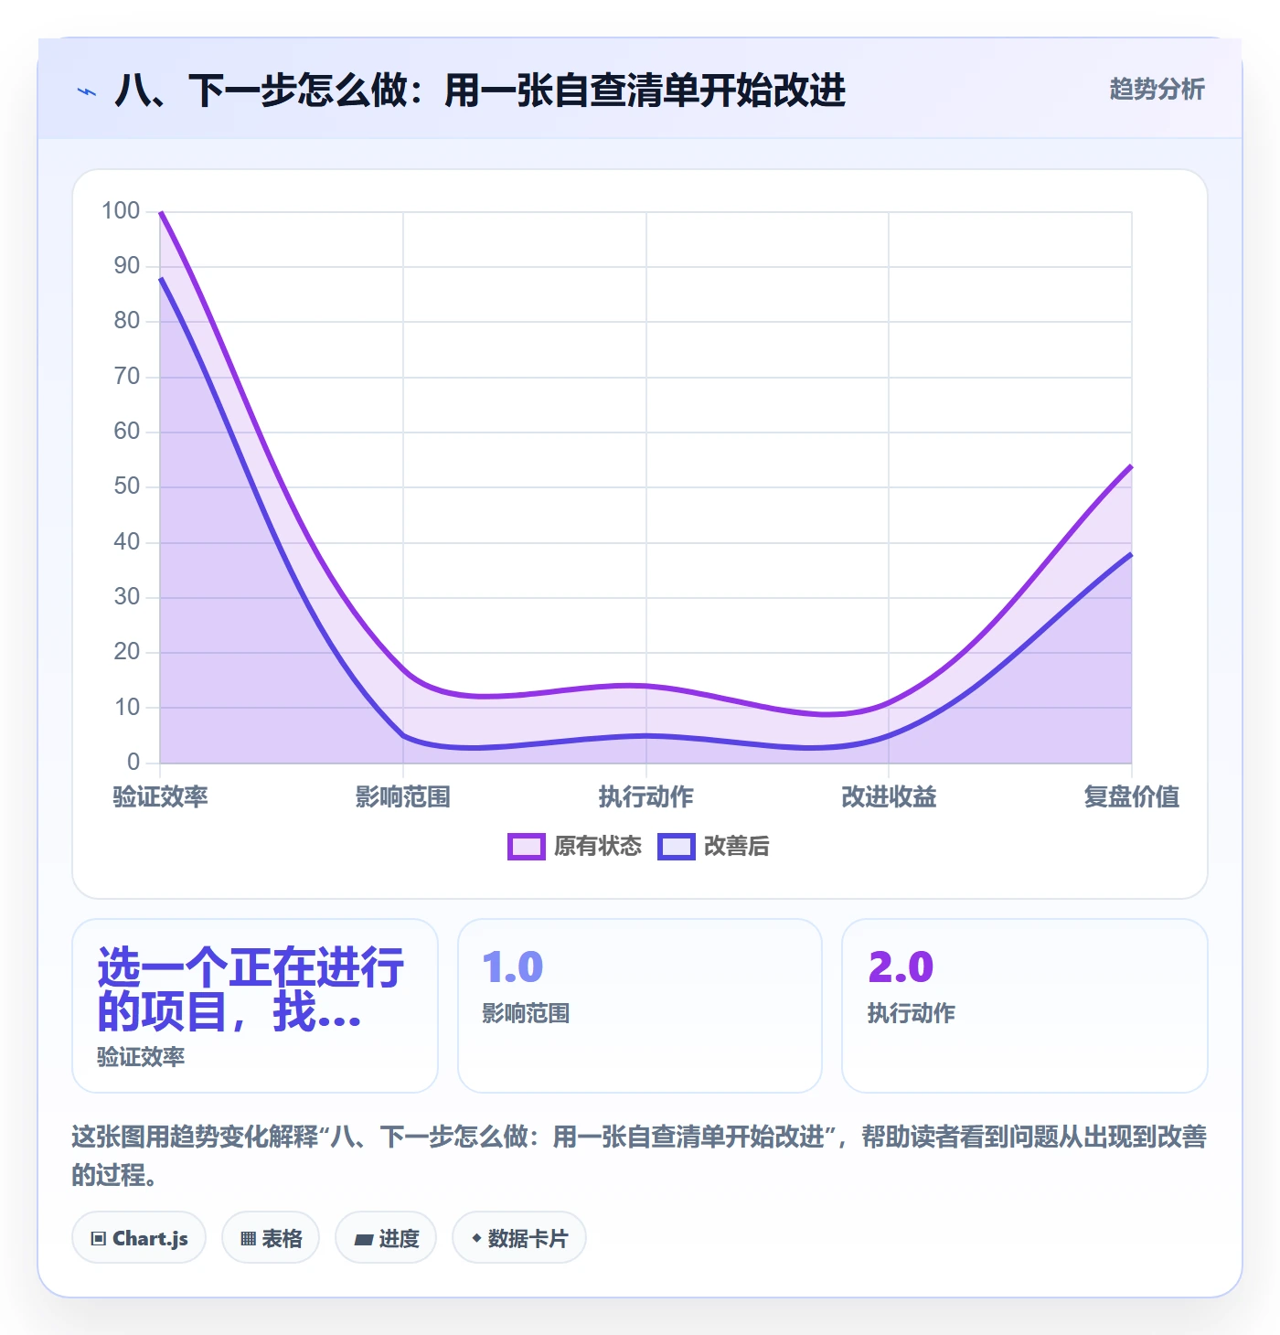
Task: Click the 复盘价值 x-axis label
Action: pyautogui.click(x=1132, y=796)
